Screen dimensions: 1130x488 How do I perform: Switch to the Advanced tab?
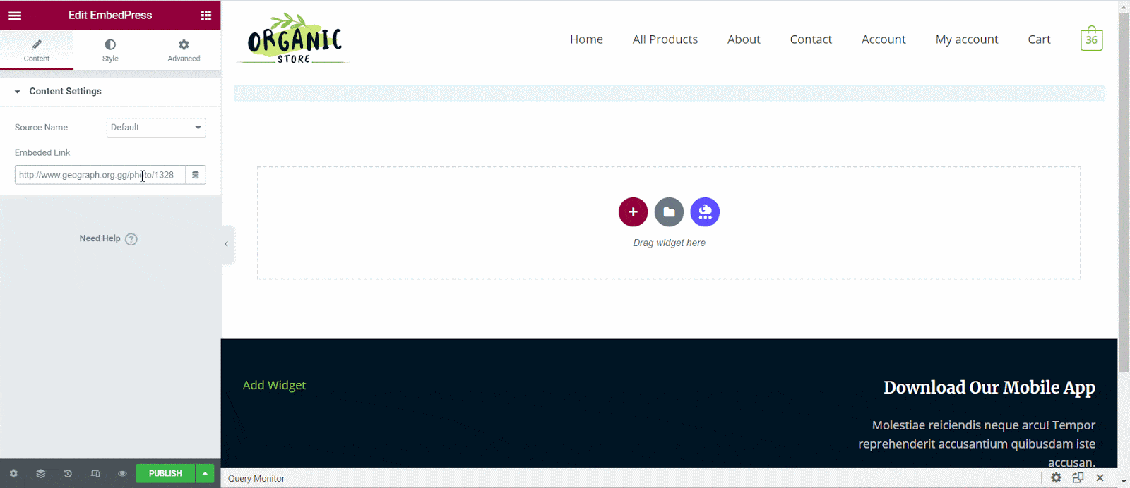pos(184,50)
